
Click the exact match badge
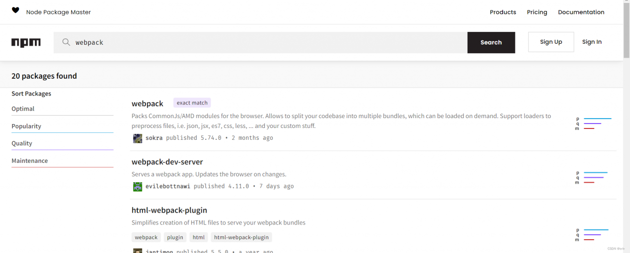192,103
